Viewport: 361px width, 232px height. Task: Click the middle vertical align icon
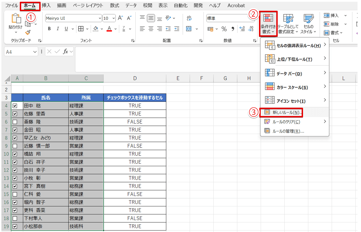click(x=151, y=18)
